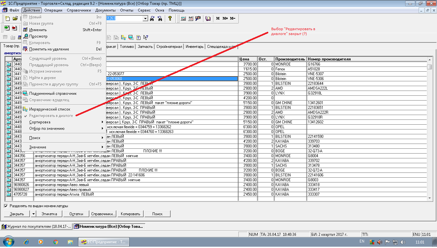Viewport: 437px width, 248px height.
Task: Expand the search text combo box dropdown
Action: pyautogui.click(x=145, y=19)
